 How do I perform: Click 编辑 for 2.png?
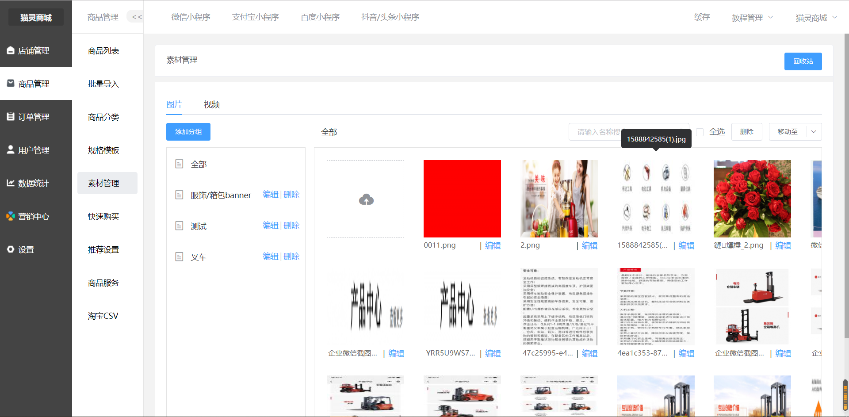[590, 245]
